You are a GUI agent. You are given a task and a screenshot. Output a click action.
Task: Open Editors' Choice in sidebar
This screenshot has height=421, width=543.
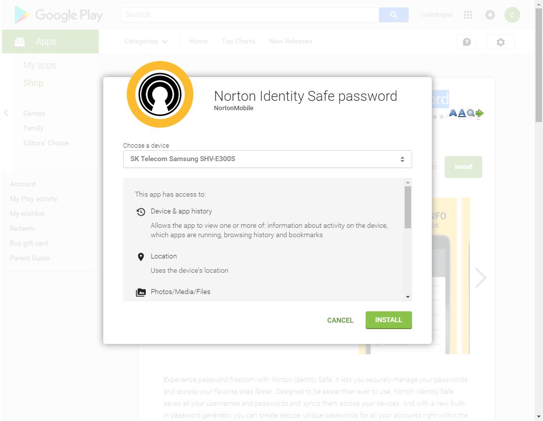[46, 143]
